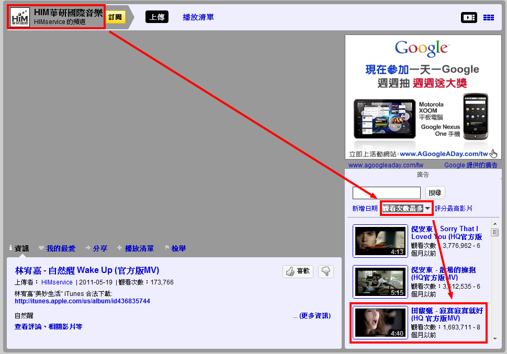Viewport: 507px width, 354px height.
Task: Click the video list scrollbar down arrow
Action: 495,339
